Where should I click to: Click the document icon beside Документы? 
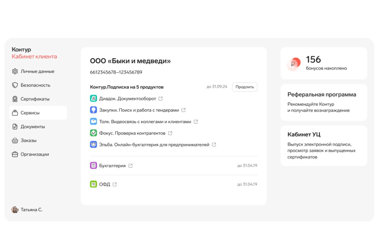(15, 126)
